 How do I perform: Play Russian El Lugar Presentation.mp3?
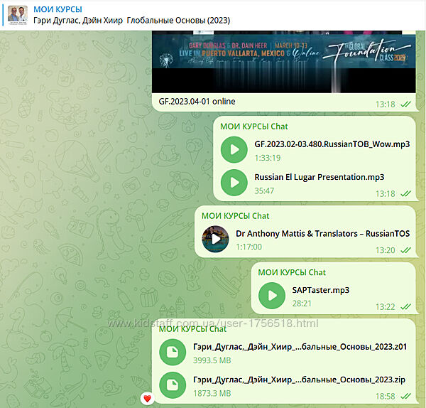point(234,183)
